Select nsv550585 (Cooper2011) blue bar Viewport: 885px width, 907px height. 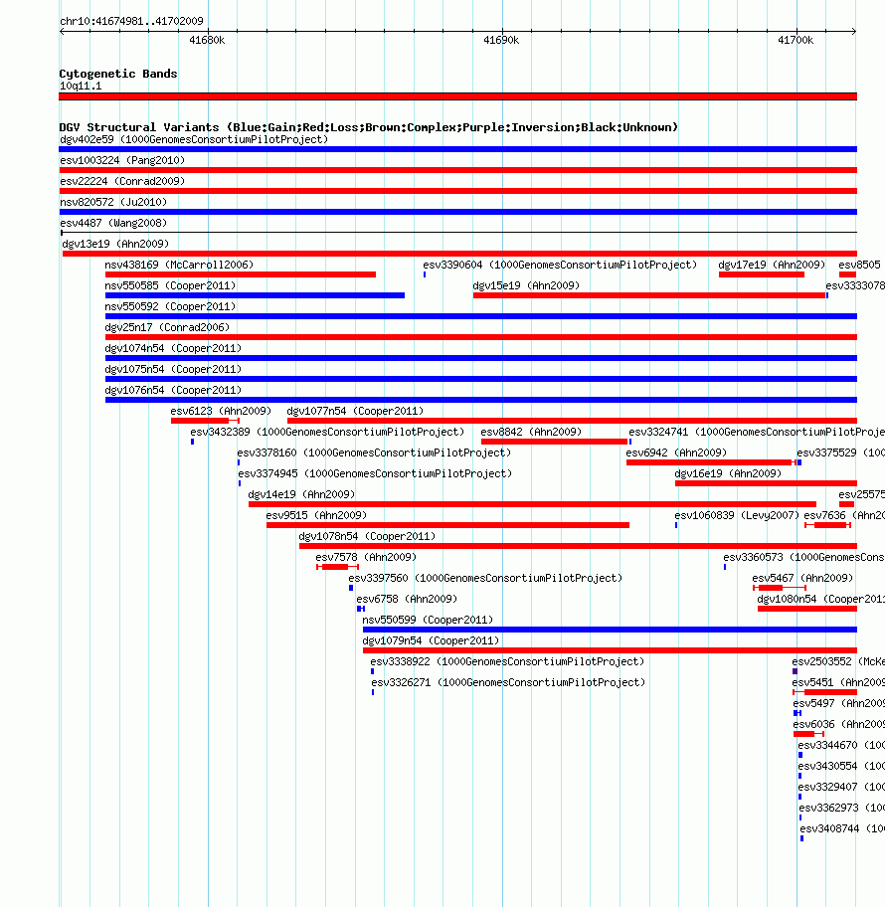pos(256,295)
